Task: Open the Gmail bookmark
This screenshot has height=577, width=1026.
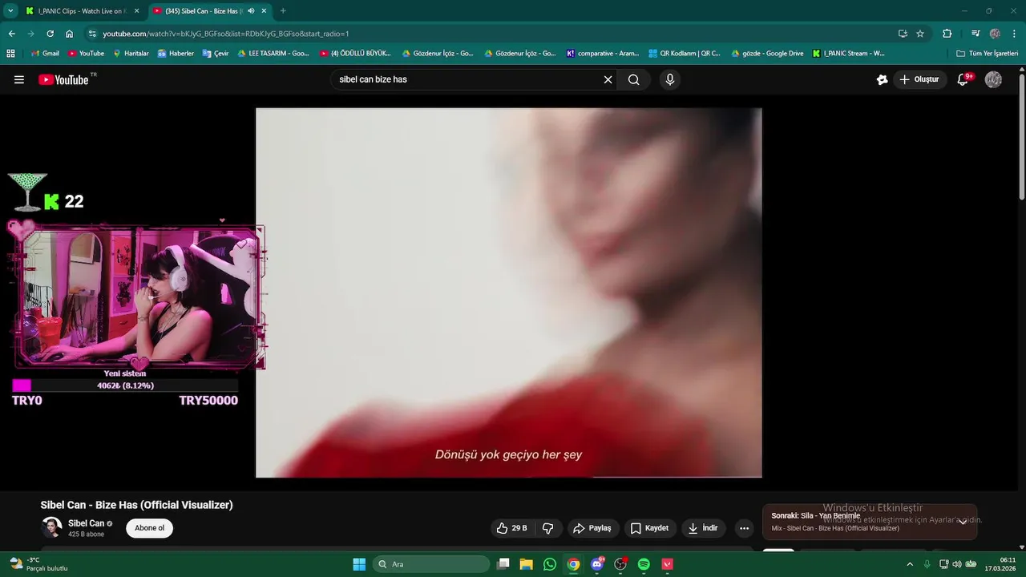Action: 45,53
